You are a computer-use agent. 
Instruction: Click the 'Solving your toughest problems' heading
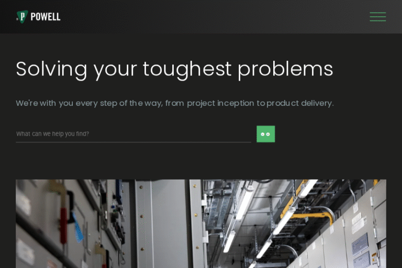174,70
